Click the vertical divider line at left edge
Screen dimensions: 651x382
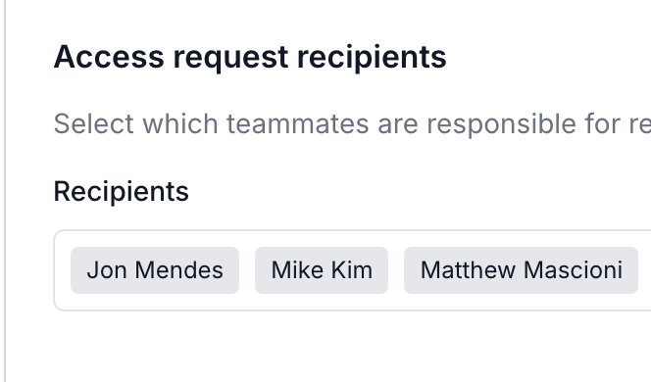[5, 191]
